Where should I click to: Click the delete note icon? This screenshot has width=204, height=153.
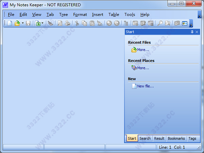coord(151,23)
